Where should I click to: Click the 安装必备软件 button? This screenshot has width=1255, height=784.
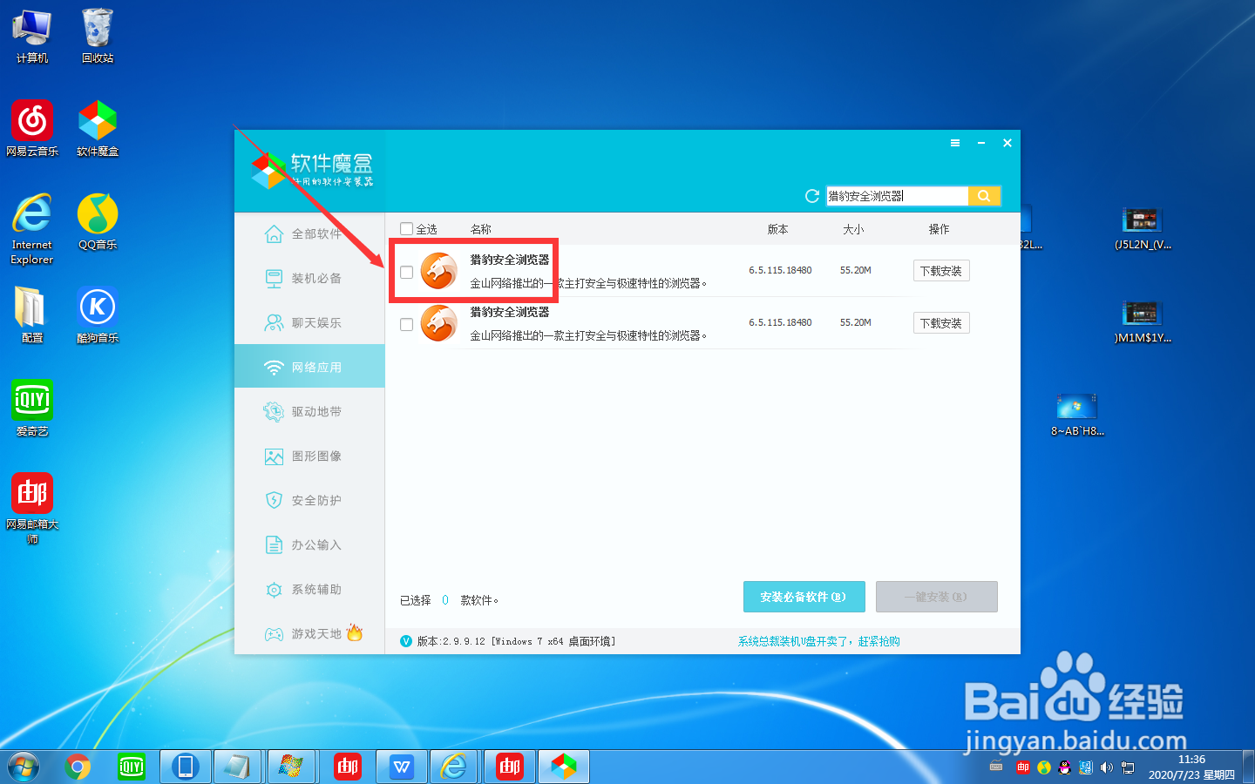804,597
